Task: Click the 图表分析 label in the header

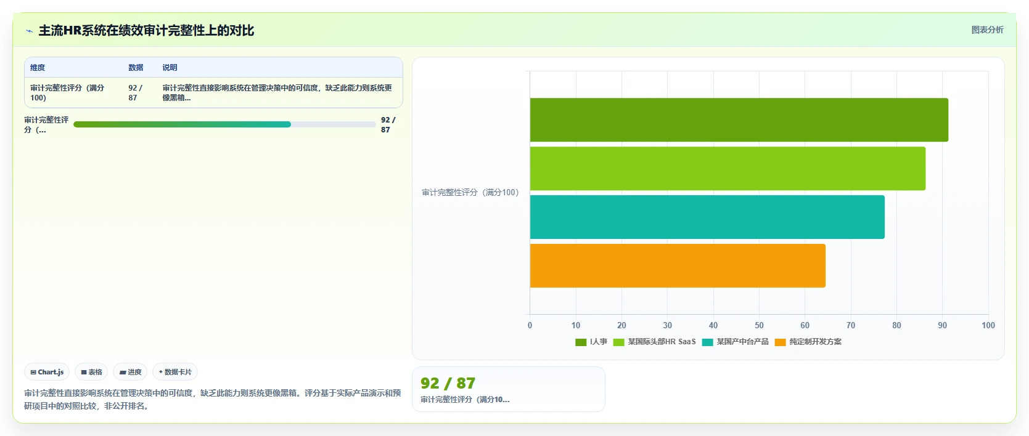Action: pos(987,30)
